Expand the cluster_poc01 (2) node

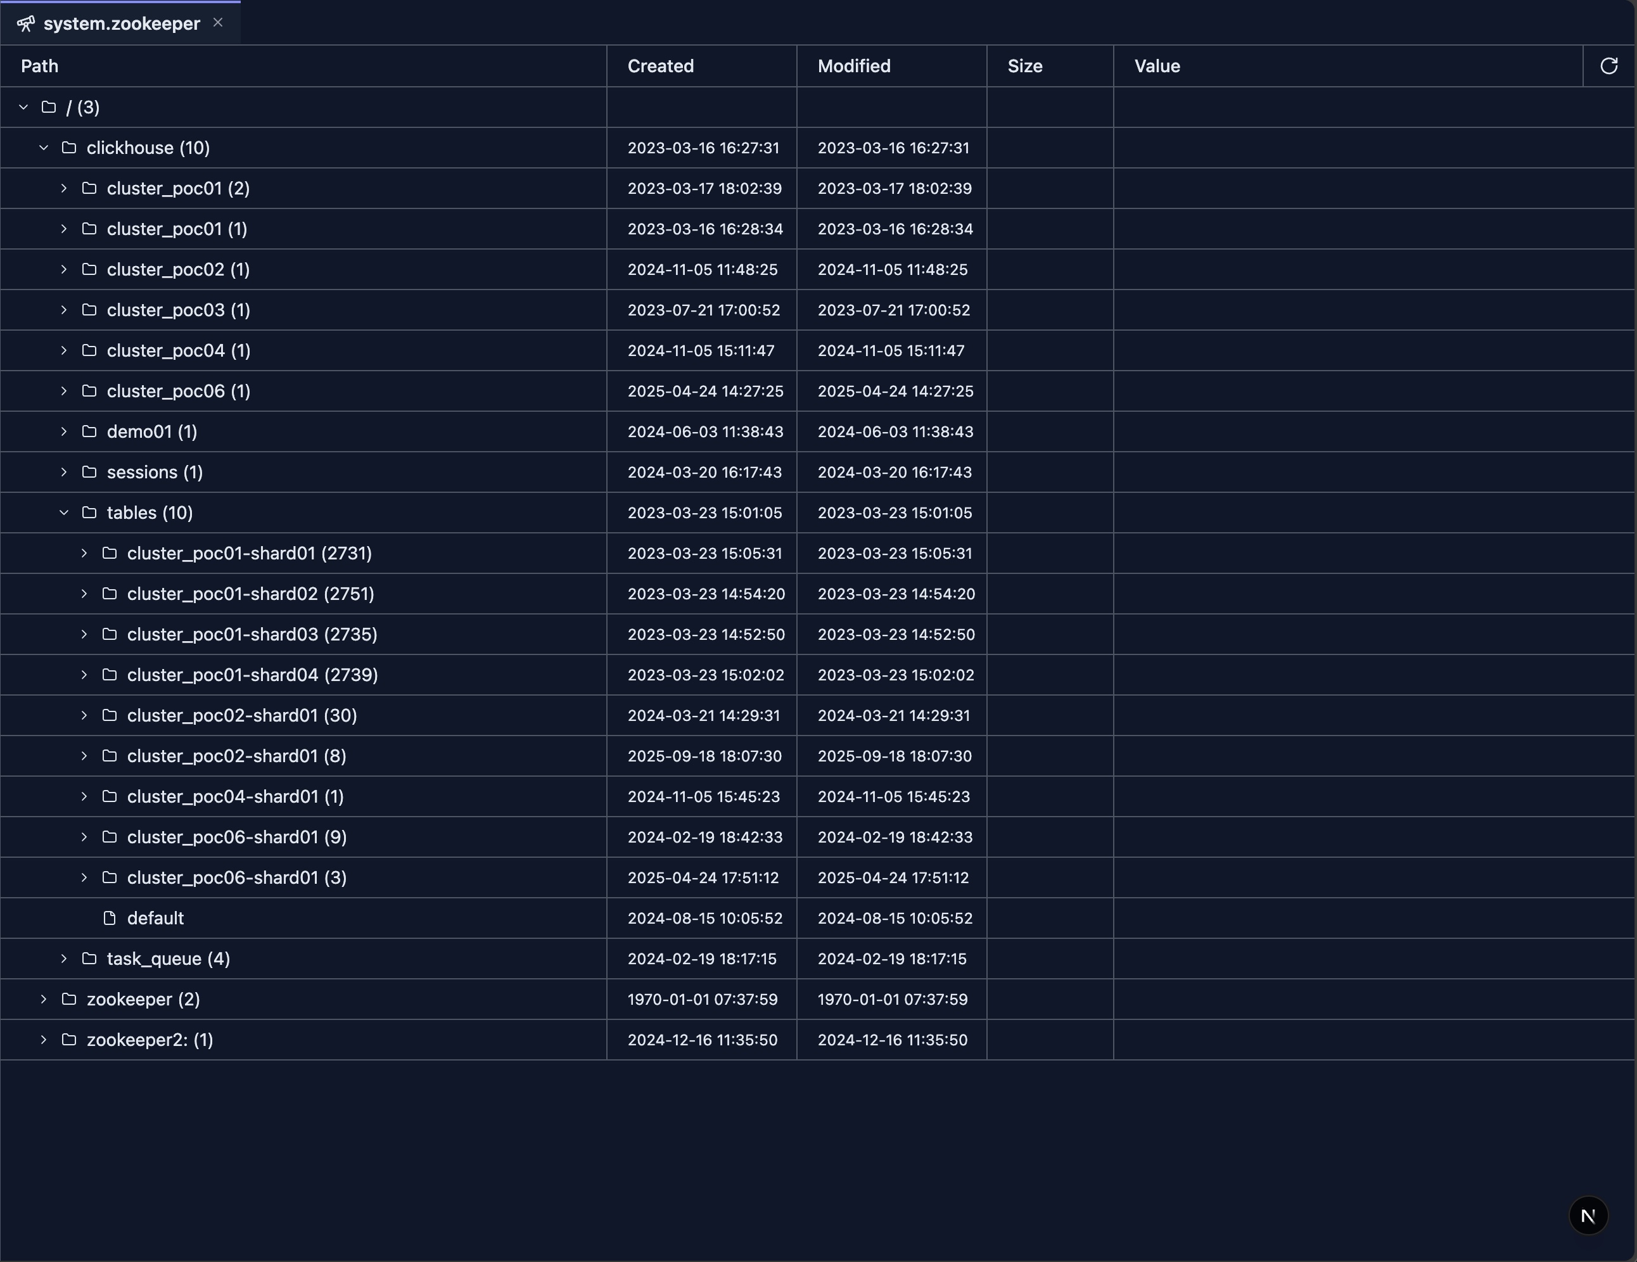(x=65, y=188)
